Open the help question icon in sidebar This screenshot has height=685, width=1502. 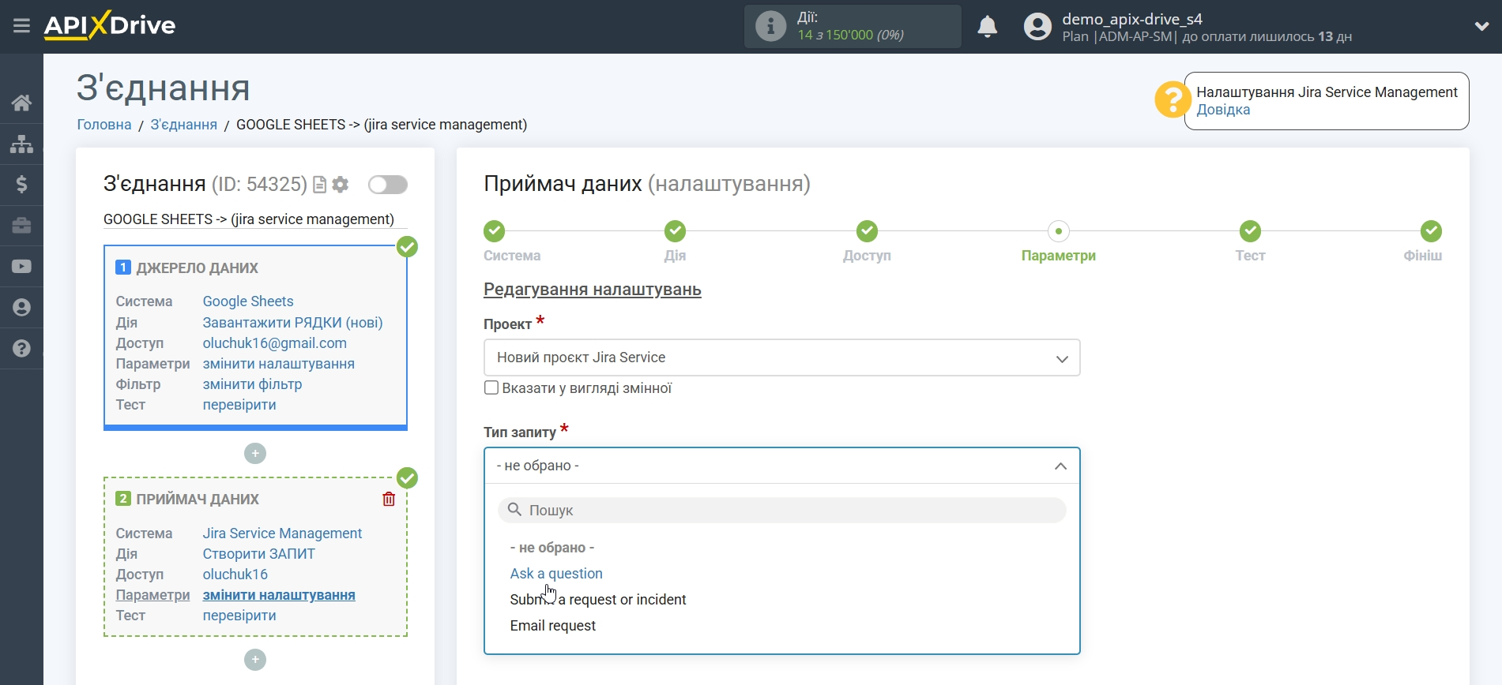(21, 349)
